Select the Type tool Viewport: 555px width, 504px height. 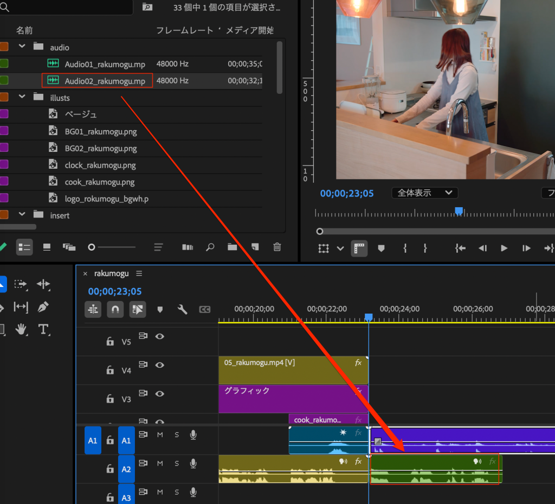43,329
